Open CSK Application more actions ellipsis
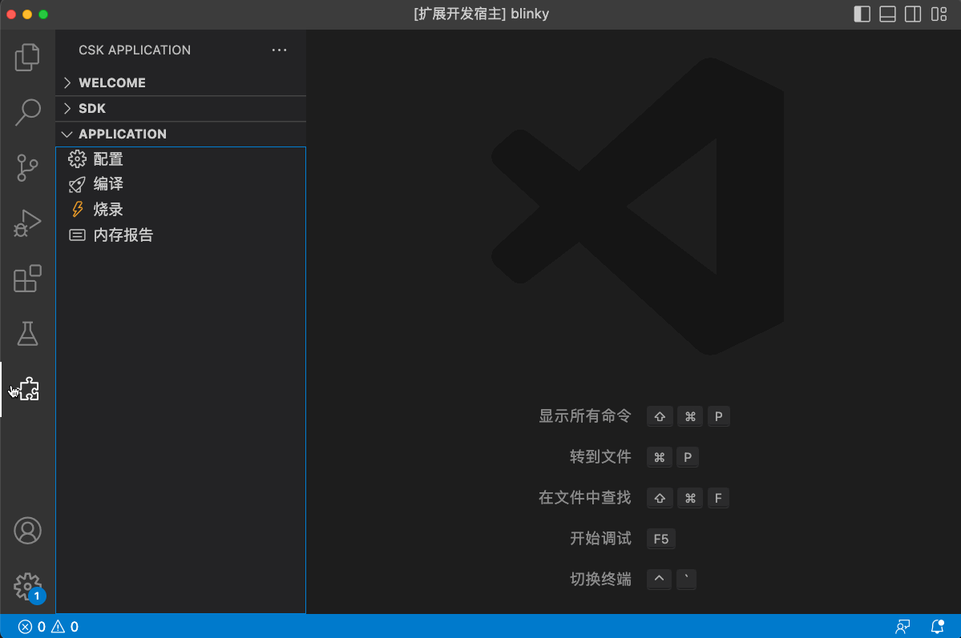 click(x=279, y=50)
